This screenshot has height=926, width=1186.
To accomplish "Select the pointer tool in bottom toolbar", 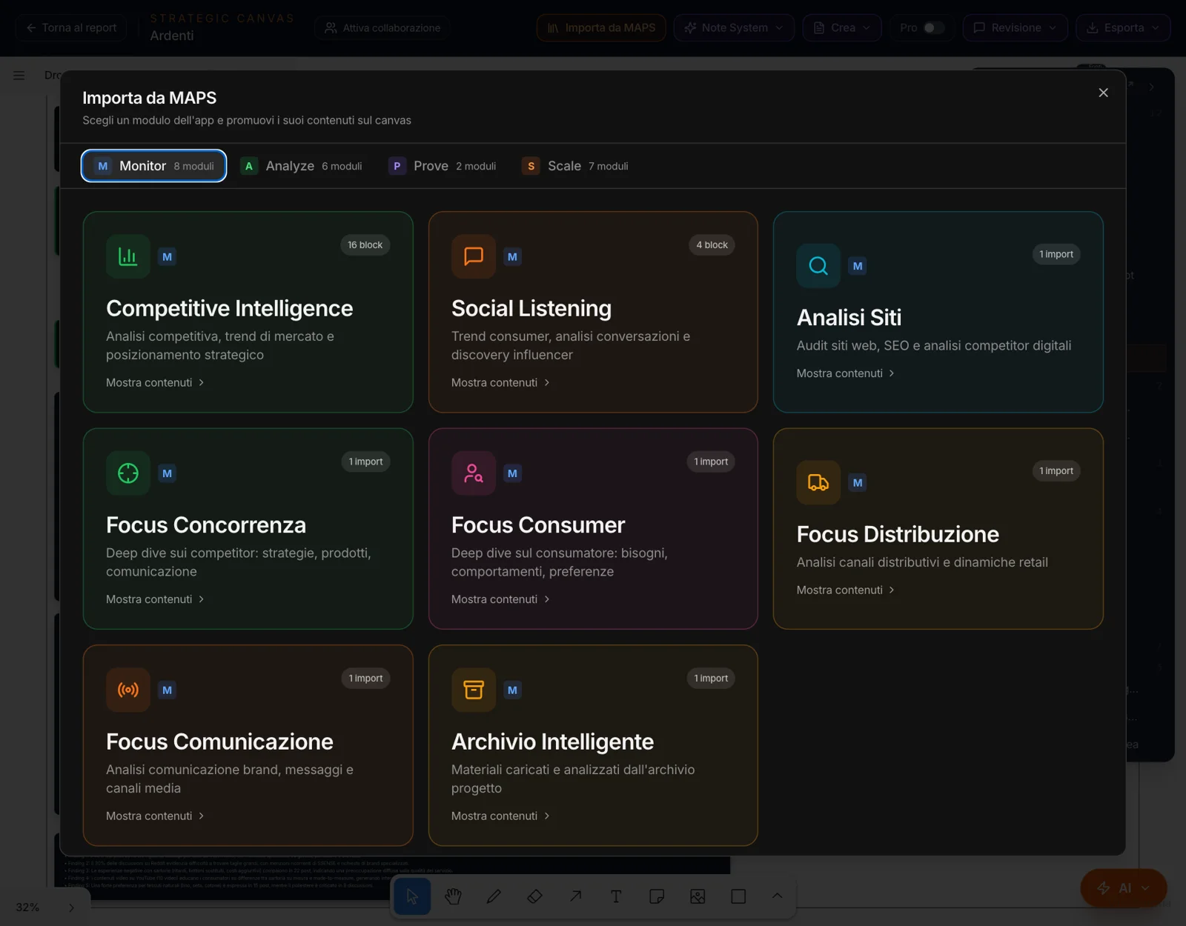I will click(412, 896).
